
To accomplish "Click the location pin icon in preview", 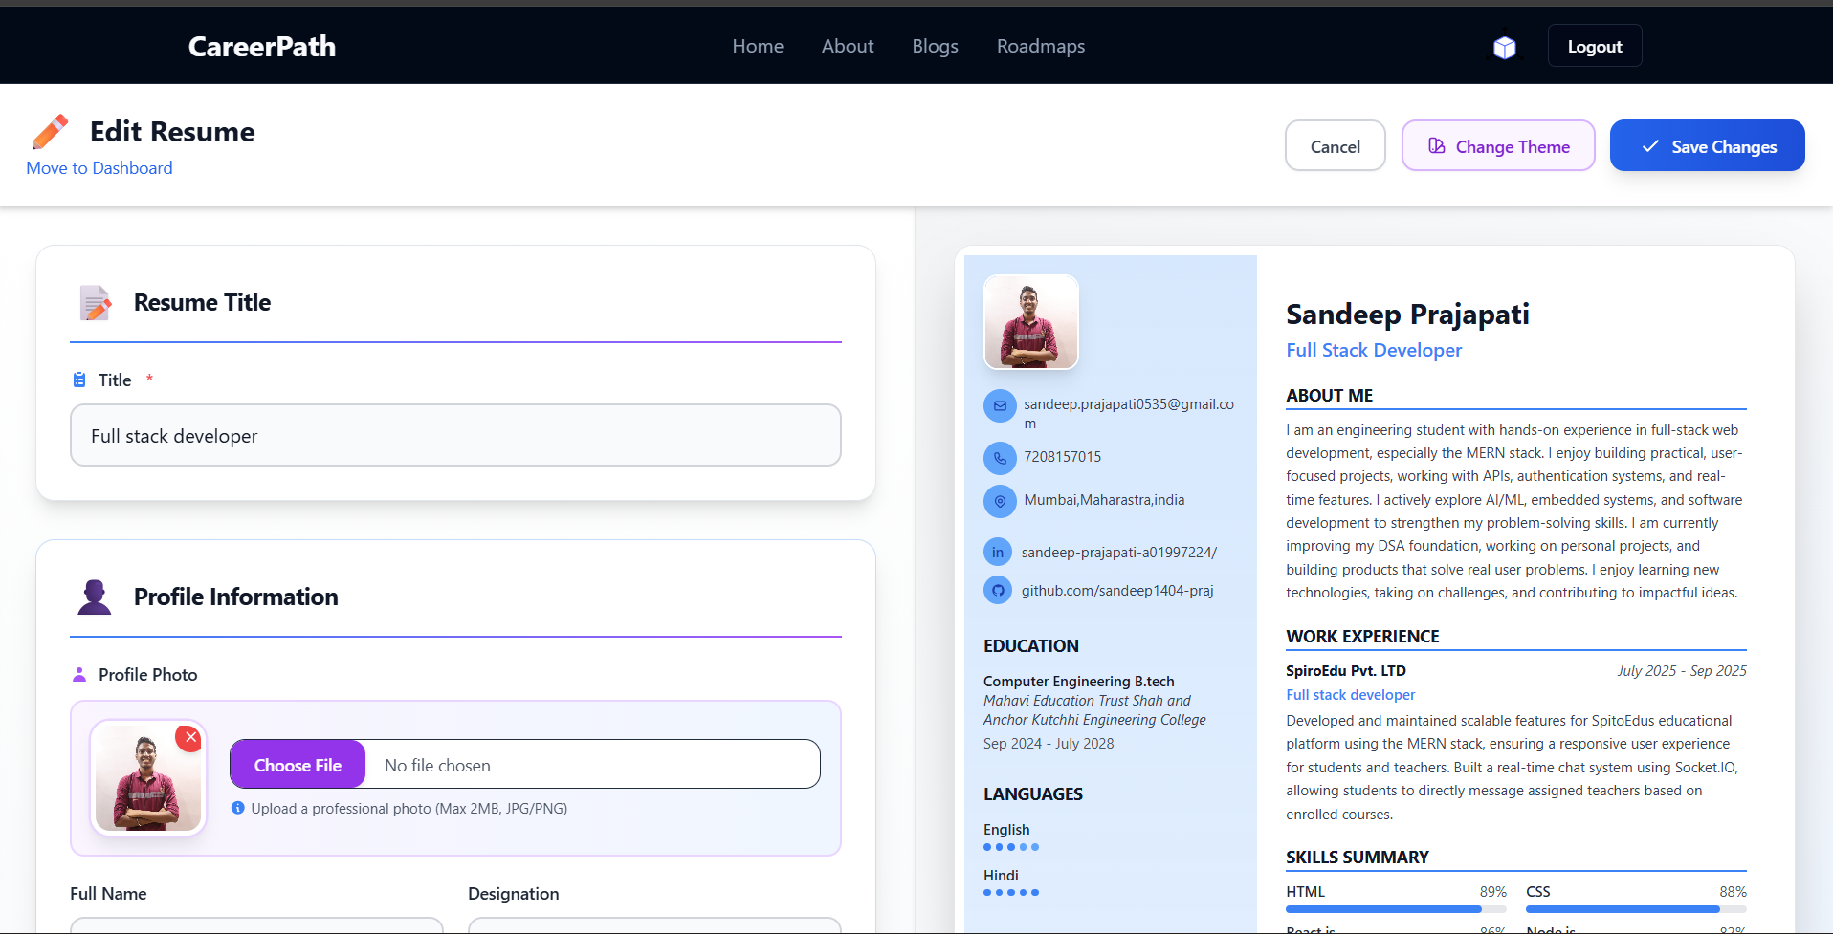I will [1000, 501].
